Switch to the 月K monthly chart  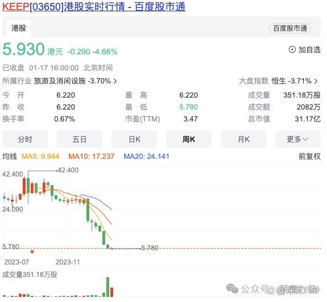point(243,139)
